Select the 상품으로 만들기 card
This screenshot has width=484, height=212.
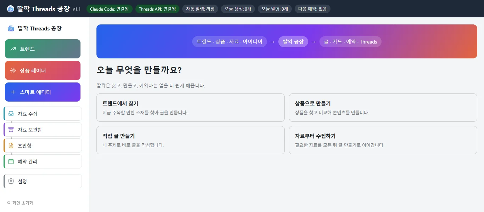point(383,108)
